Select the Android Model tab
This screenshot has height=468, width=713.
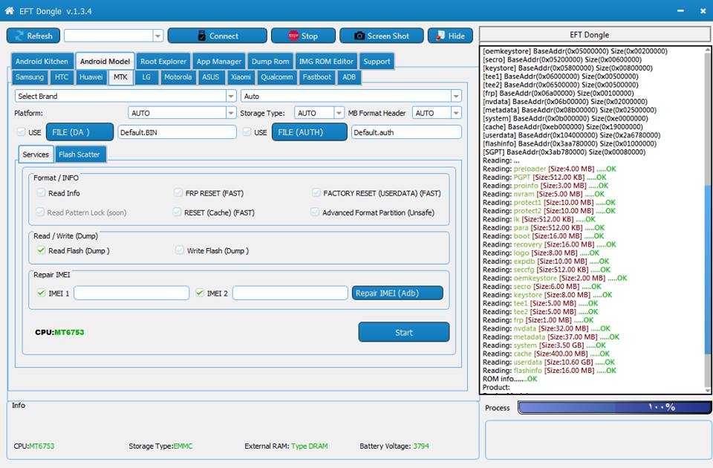pyautogui.click(x=105, y=62)
